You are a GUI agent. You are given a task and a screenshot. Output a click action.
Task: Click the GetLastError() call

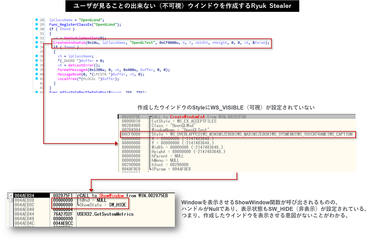(84, 65)
